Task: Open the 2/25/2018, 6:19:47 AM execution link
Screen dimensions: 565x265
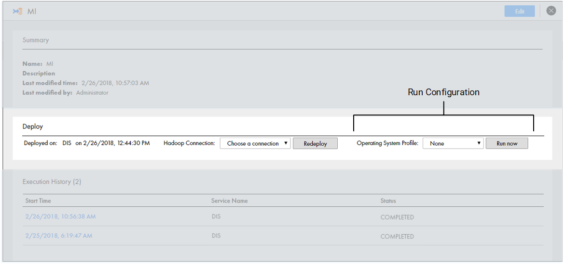Action: (59, 236)
